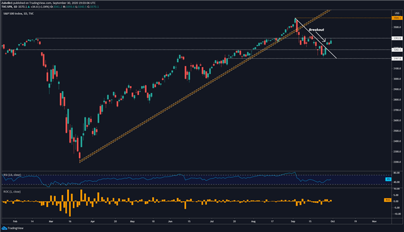The height and width of the screenshot is (232, 404).
Task: Click the 3393.5 white price label
Action: [x=397, y=38]
